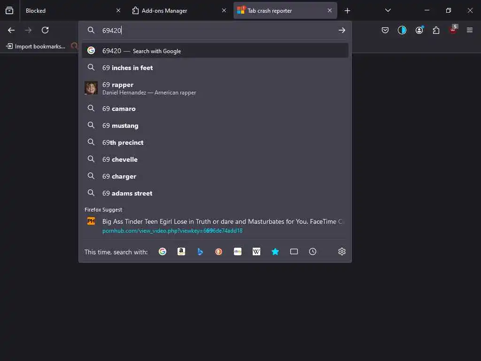Choose the 69th precinct suggestion

pos(215,142)
